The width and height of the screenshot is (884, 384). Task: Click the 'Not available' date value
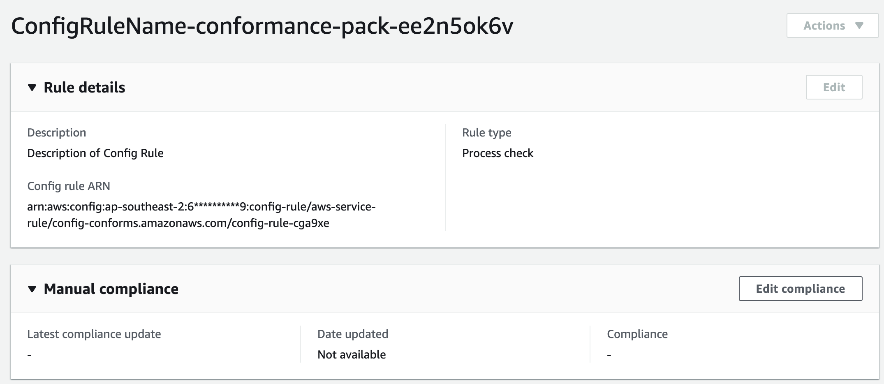(352, 354)
